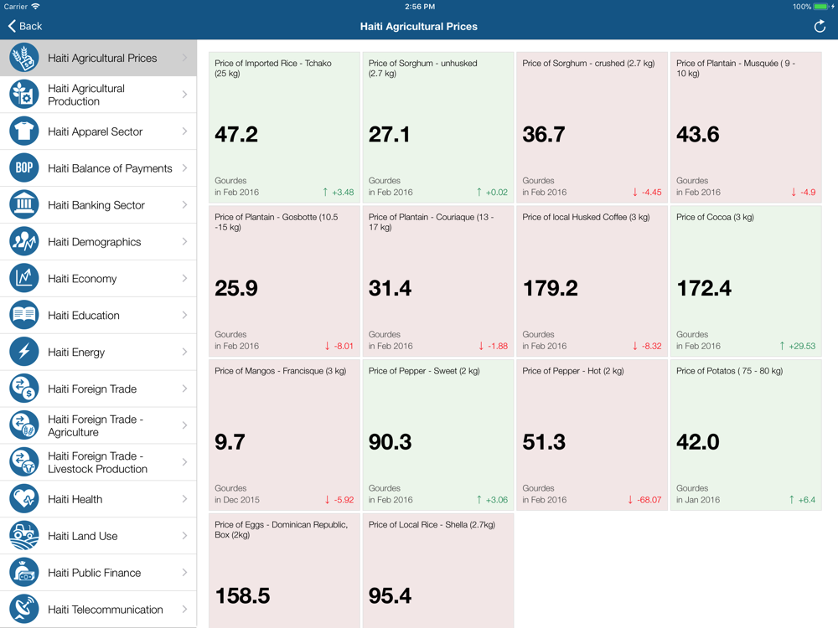Expand Haiti Public Finance chevron arrow
Image resolution: width=838 pixels, height=628 pixels.
coord(184,573)
